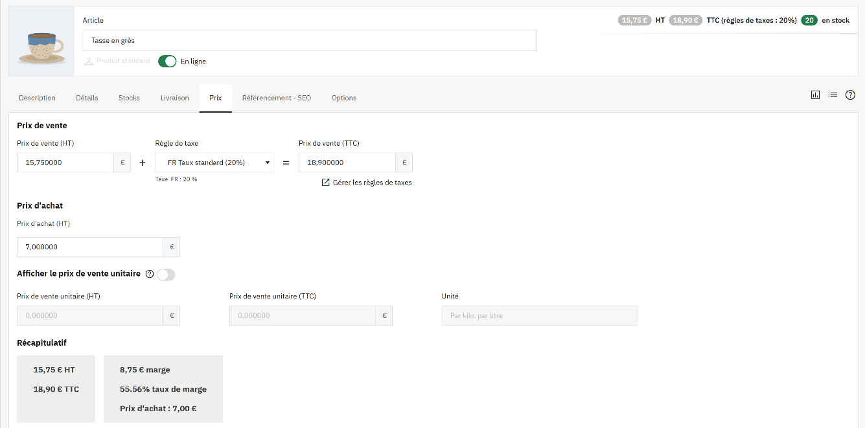Open the help question mark icon
The height and width of the screenshot is (428, 865).
[x=851, y=95]
